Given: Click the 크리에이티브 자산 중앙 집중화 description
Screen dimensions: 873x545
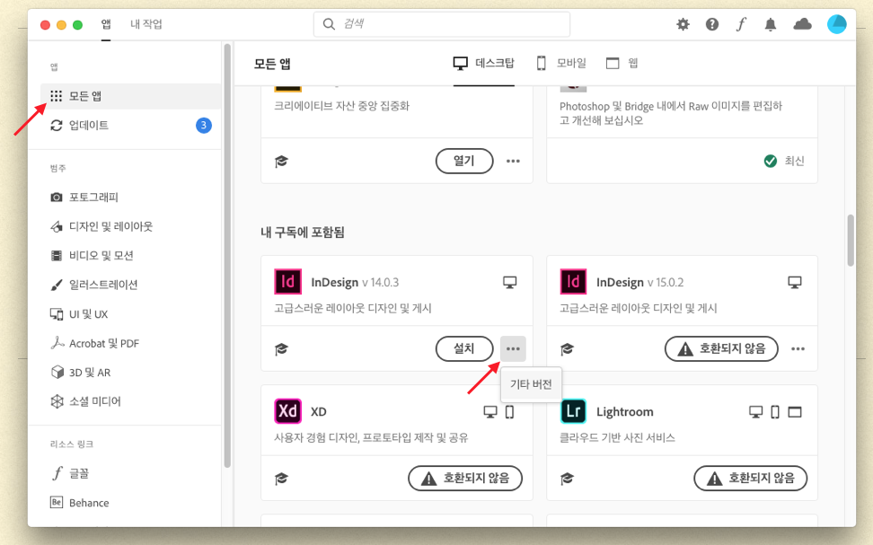Looking at the screenshot, I should point(342,106).
